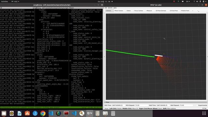Choose the Focus Camera tool
Screen dimensions: 208x117
pyautogui.click(x=138, y=11)
